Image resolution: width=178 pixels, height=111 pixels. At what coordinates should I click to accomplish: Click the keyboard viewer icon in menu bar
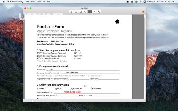tap(136, 1)
